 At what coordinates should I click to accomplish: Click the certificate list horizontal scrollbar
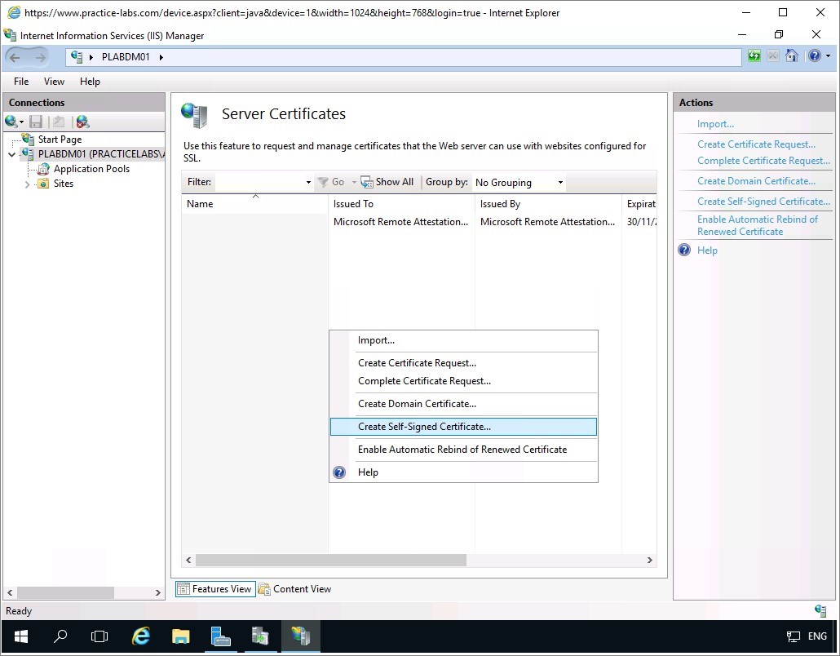[x=330, y=561]
